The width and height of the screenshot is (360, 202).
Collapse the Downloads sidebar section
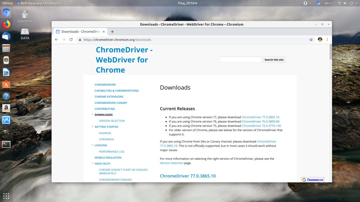point(92,115)
